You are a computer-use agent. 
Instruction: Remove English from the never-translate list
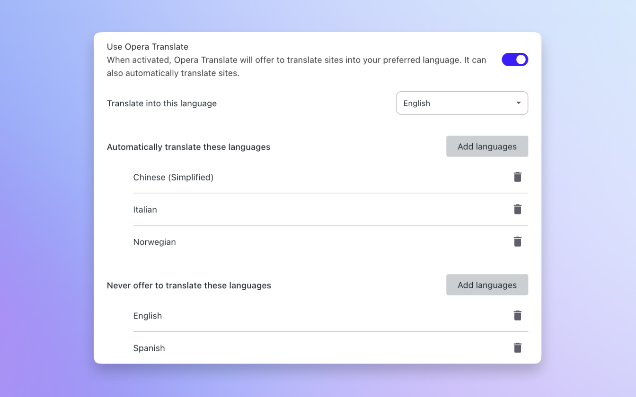pyautogui.click(x=517, y=315)
